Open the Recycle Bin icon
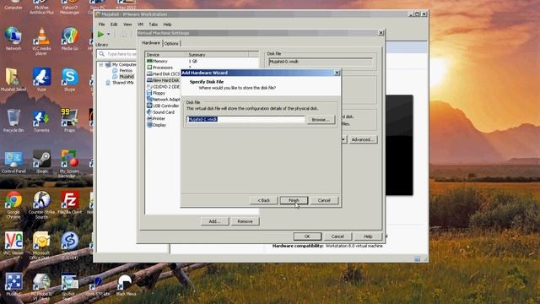This screenshot has height=304, width=540. tap(13, 121)
